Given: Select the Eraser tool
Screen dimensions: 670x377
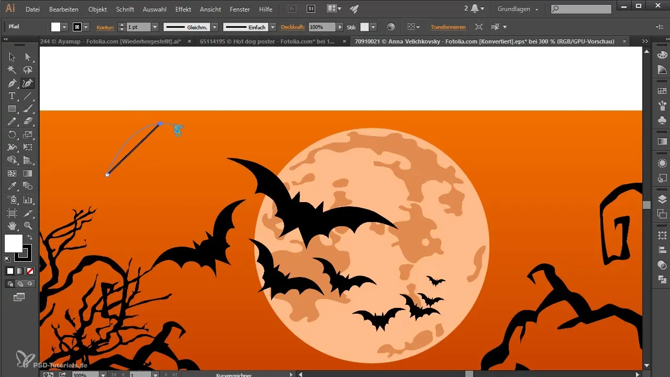Looking at the screenshot, I should (x=28, y=121).
